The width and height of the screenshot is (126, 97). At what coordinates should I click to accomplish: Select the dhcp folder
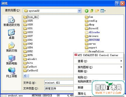click(90, 25)
